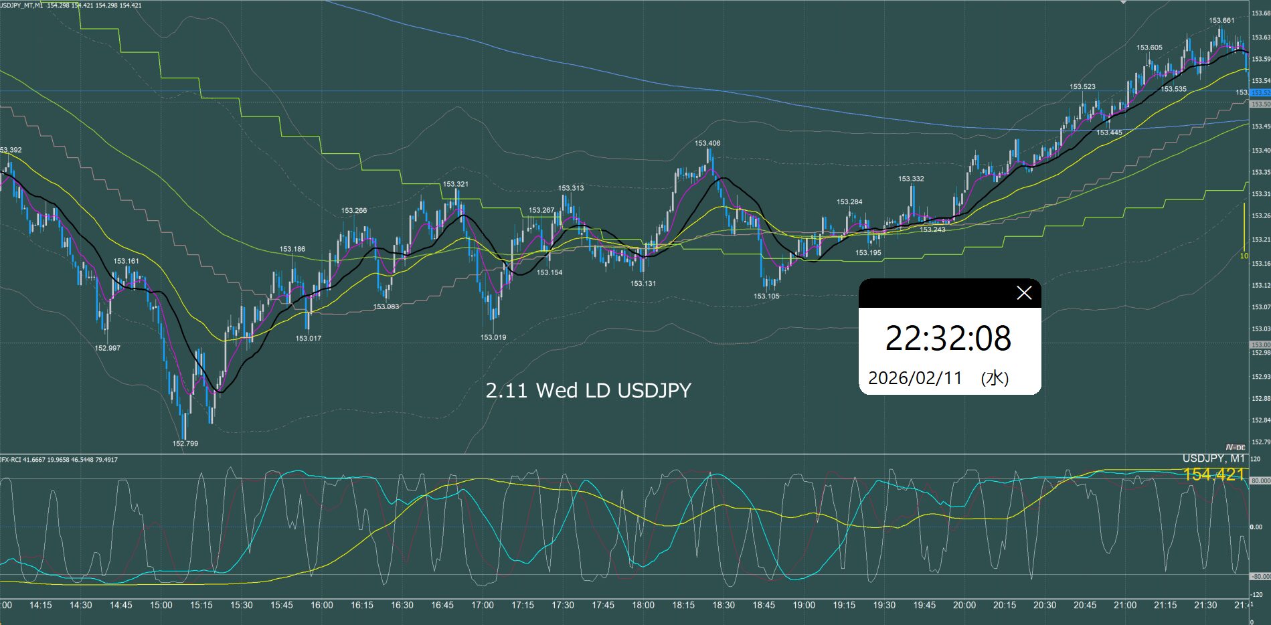The image size is (1271, 625).
Task: Select the '2.11 Wed LD USDJPY' chart label
Action: [588, 390]
